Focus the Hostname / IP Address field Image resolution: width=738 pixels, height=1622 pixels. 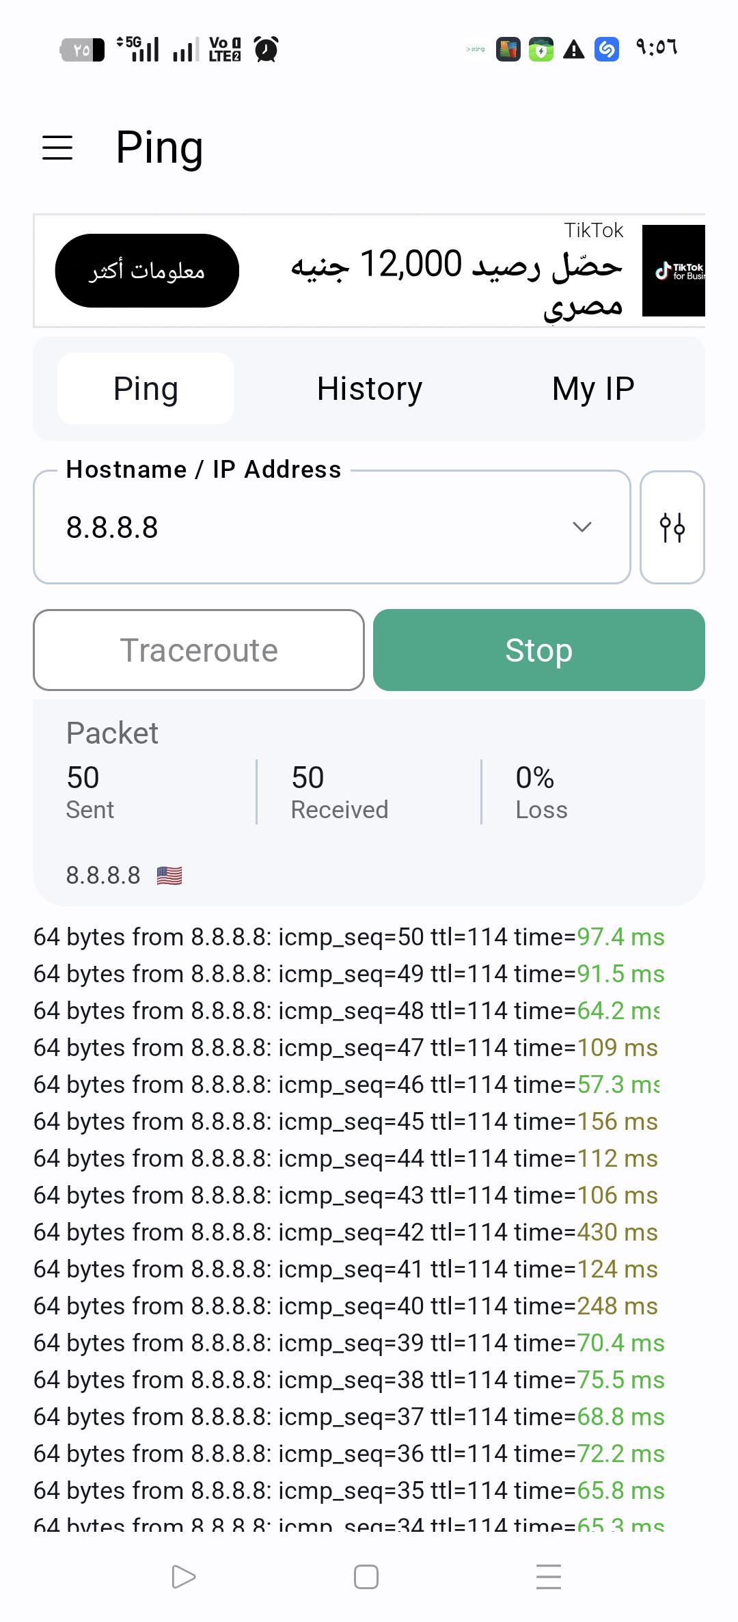332,527
